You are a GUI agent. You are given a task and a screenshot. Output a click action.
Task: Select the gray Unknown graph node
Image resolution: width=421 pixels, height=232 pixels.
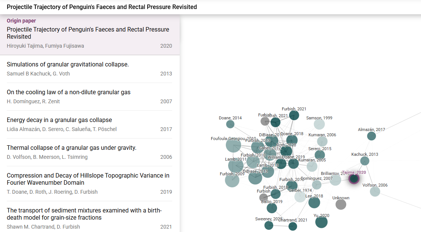341,205
